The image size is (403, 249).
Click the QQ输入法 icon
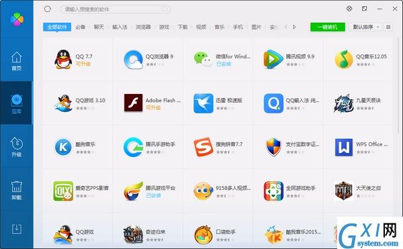273,103
